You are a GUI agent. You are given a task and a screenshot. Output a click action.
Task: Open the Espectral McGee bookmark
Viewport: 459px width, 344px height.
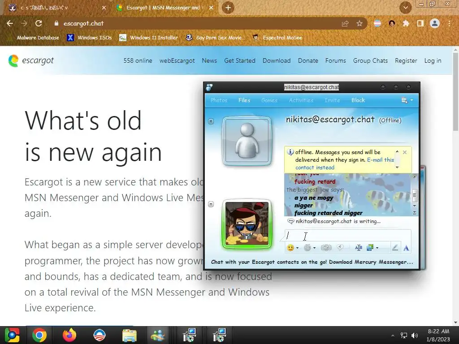277,38
